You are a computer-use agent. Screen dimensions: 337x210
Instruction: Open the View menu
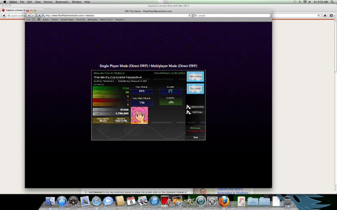click(x=38, y=2)
